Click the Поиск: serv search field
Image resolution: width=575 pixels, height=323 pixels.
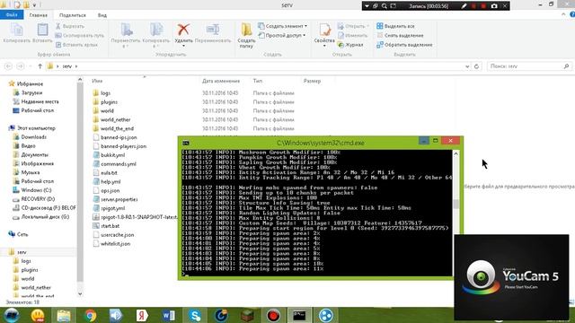pyautogui.click(x=529, y=66)
